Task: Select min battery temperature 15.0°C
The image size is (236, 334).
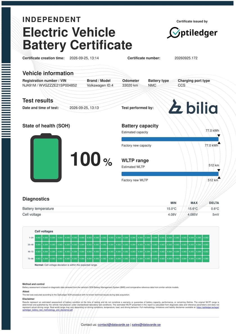Action: (171, 209)
